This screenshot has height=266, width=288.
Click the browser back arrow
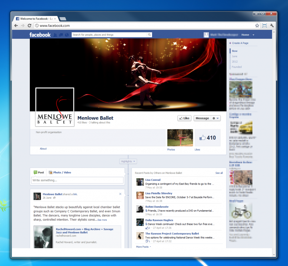coord(16,26)
